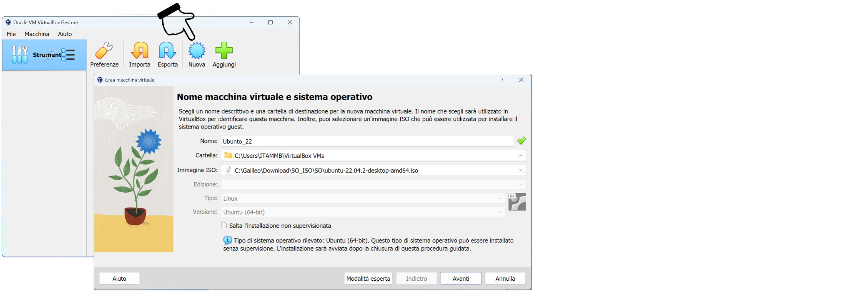Viewport: 858px width, 292px height.
Task: Click the Cartella: label
Action: tap(206, 155)
